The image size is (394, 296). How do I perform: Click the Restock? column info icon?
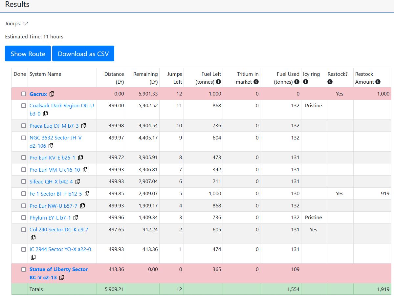coord(330,82)
